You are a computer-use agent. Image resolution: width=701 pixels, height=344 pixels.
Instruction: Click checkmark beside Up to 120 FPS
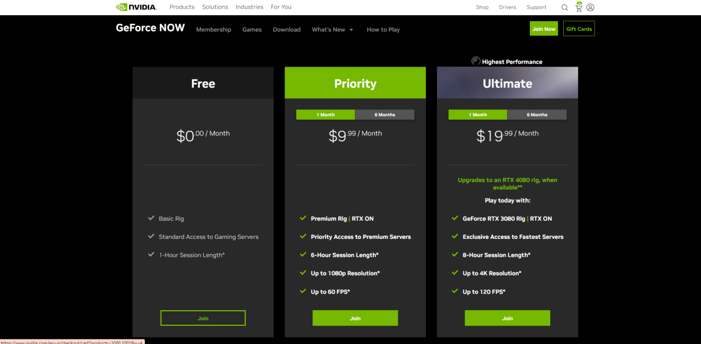454,290
